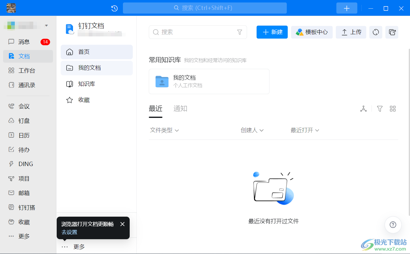Open 会议 in the left sidebar
The height and width of the screenshot is (254, 410).
click(x=28, y=106)
